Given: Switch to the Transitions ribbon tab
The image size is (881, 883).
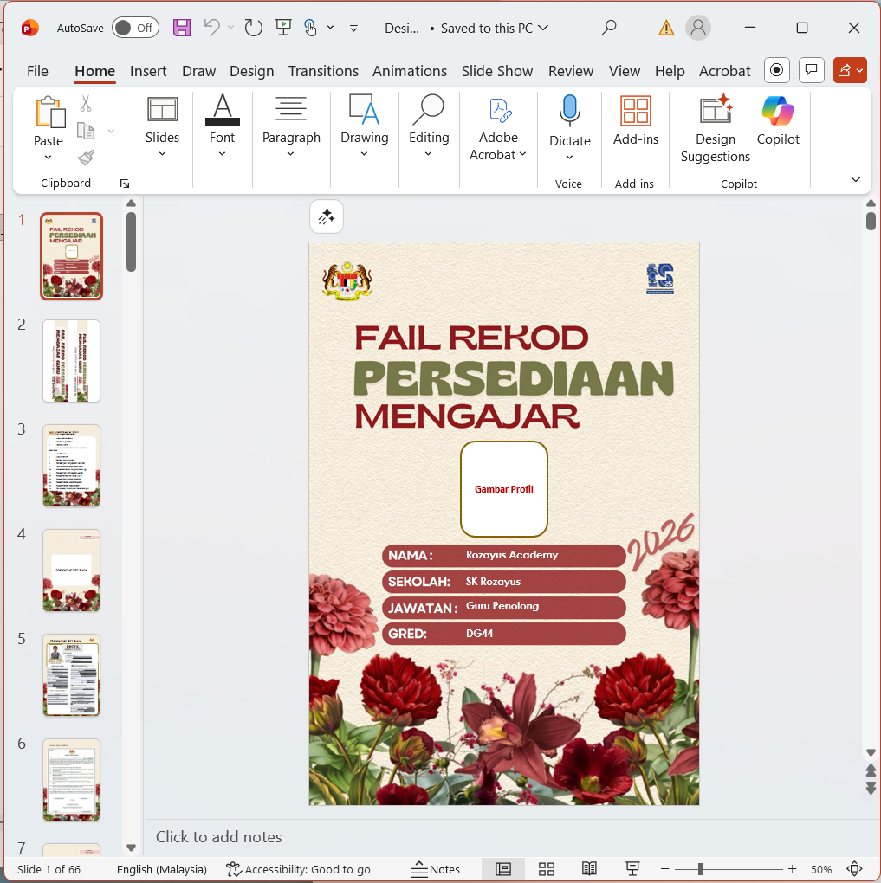Looking at the screenshot, I should tap(323, 71).
